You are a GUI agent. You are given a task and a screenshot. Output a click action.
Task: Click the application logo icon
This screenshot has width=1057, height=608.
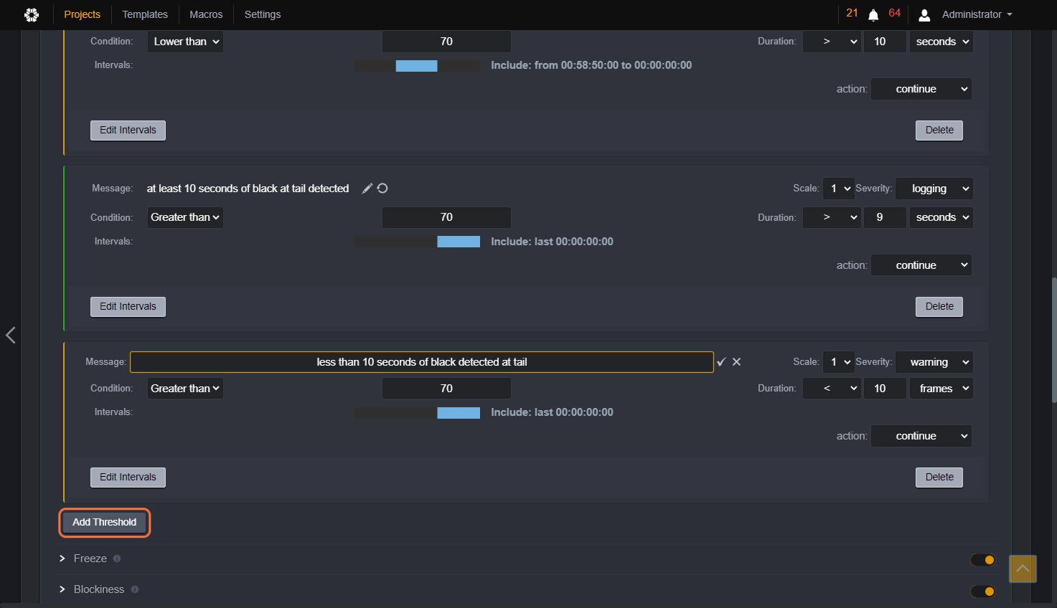[32, 14]
